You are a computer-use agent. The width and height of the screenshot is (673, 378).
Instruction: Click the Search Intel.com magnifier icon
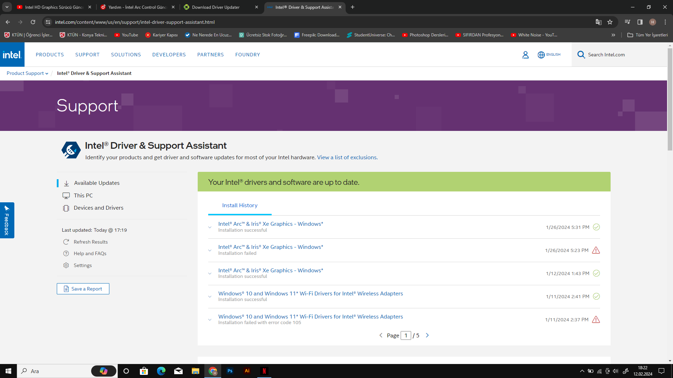pos(581,55)
